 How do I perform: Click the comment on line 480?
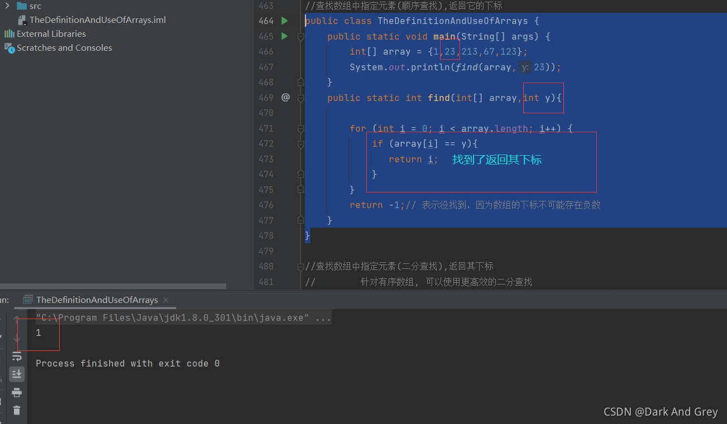[x=399, y=266]
